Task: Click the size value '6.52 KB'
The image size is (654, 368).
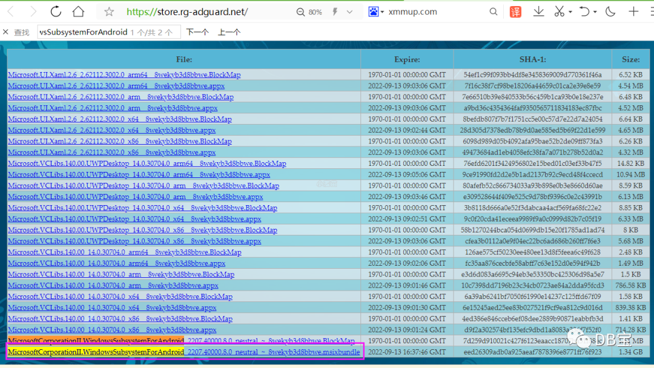Action: click(630, 74)
